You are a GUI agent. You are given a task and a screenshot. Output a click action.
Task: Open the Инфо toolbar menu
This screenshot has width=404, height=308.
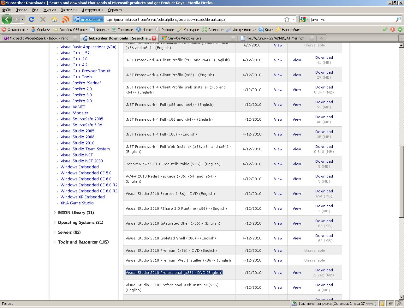[144, 29]
